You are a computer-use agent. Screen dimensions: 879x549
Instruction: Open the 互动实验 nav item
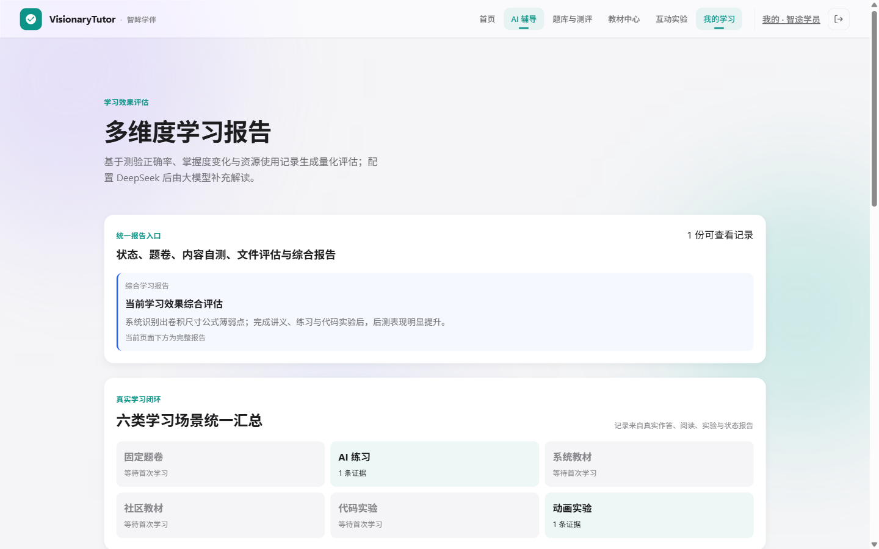pos(671,19)
